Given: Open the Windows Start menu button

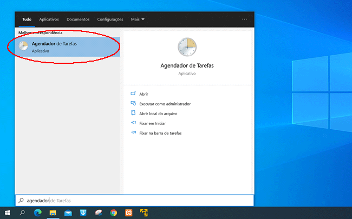Looking at the screenshot, I should 8,213.
